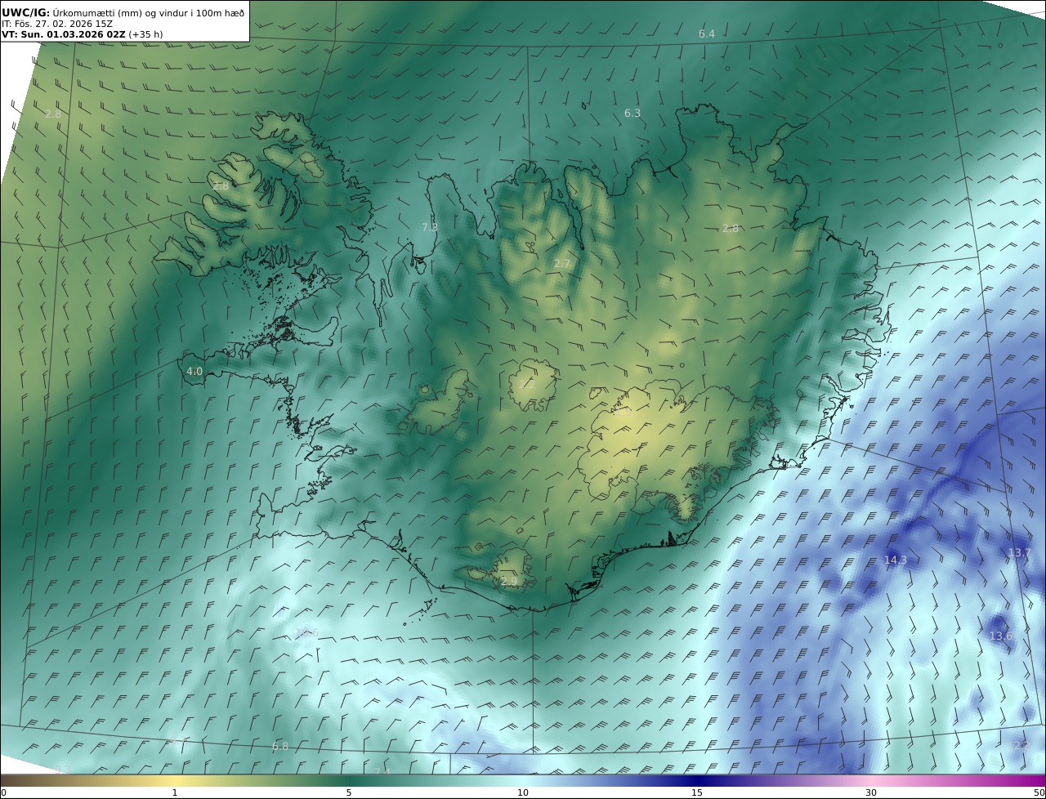
Task: Pick the pink colorbar segment at value 30
Action: (871, 781)
